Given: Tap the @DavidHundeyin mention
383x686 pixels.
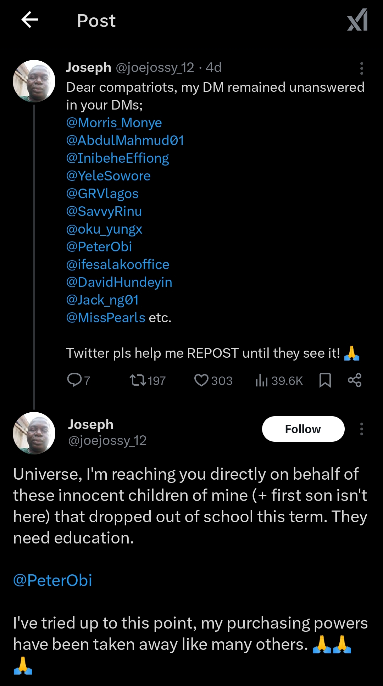Looking at the screenshot, I should [119, 282].
